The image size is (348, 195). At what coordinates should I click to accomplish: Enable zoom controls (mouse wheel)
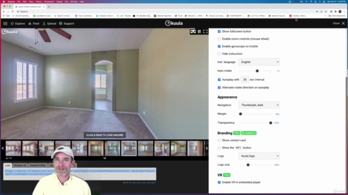pos(219,39)
